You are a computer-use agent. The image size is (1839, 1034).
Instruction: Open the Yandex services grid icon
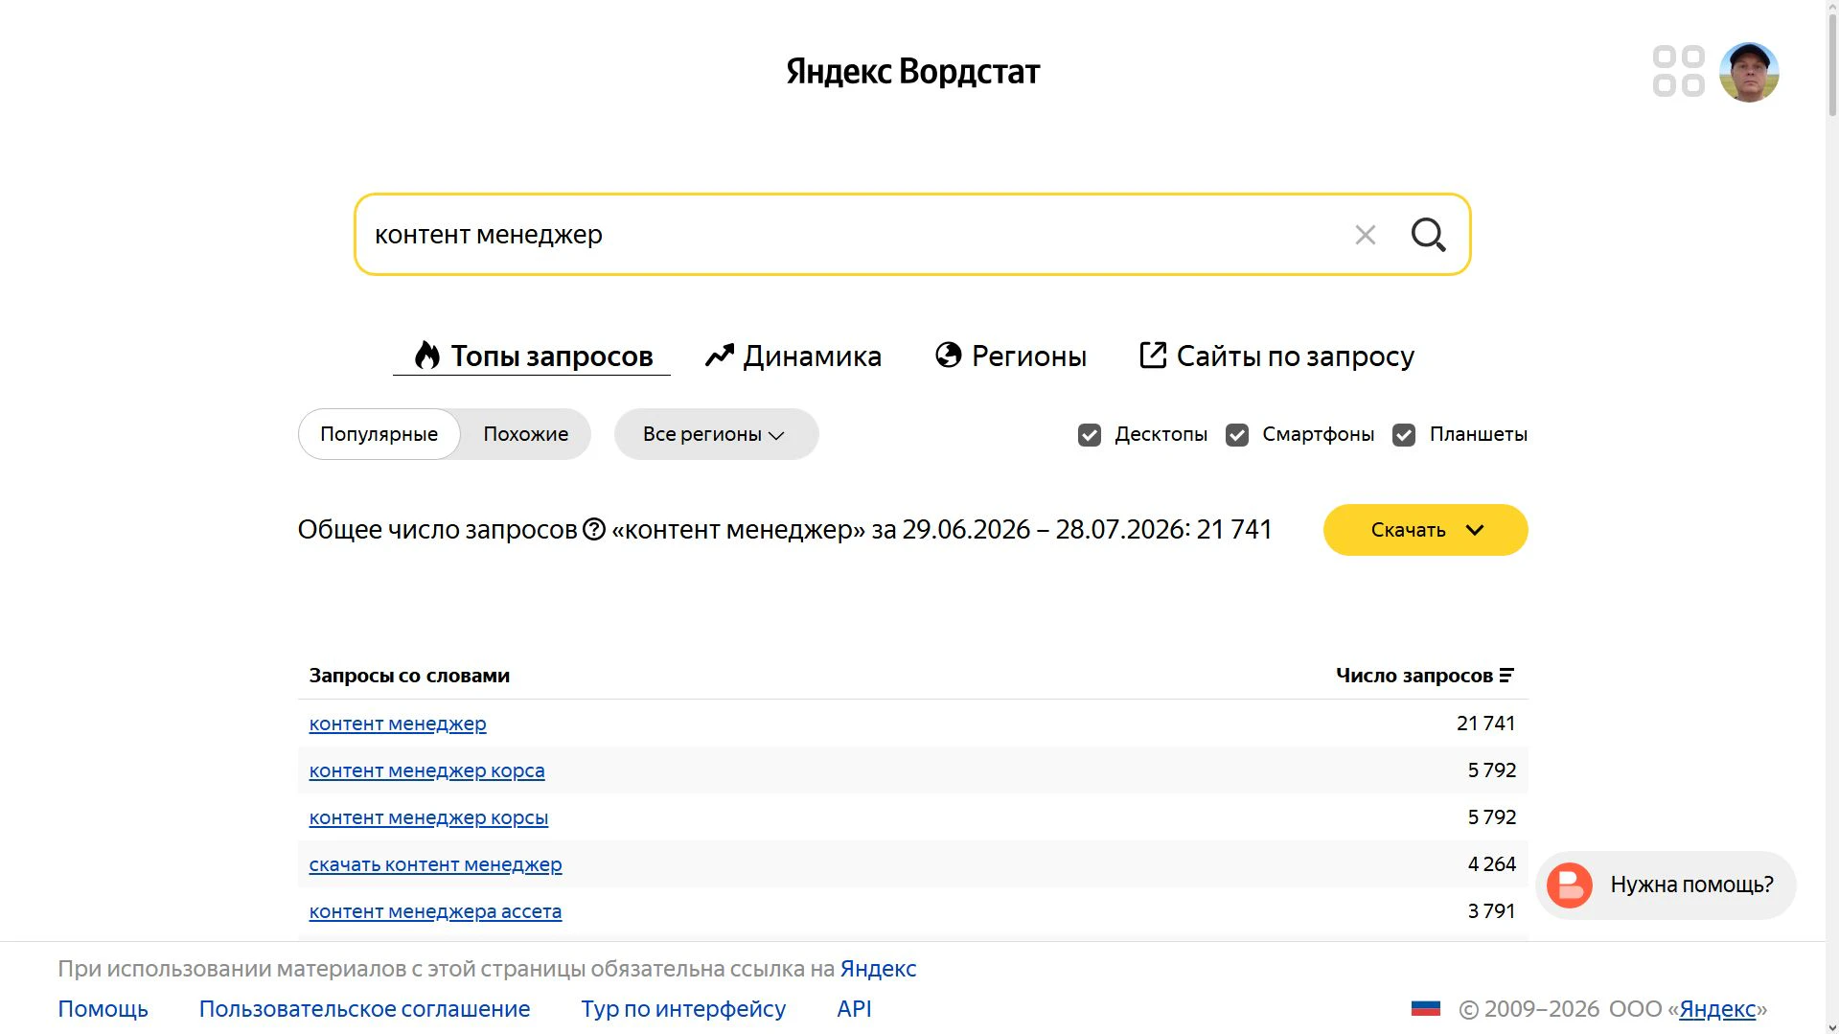1678,71
